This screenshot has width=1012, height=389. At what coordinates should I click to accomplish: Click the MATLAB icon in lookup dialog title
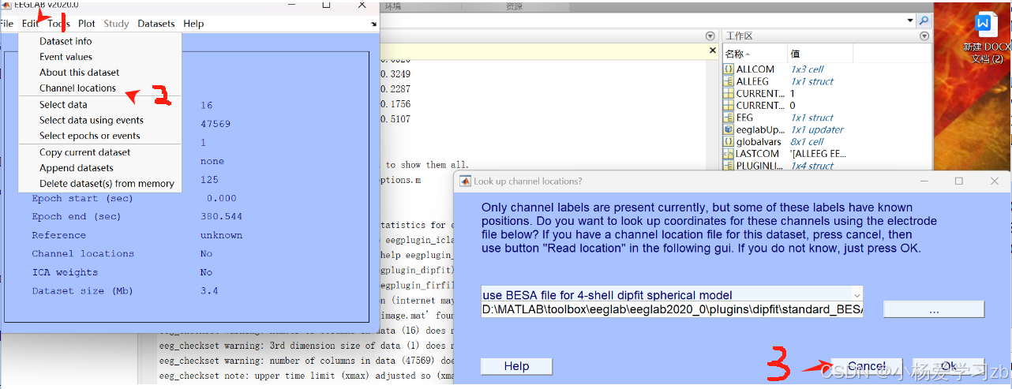coord(466,181)
